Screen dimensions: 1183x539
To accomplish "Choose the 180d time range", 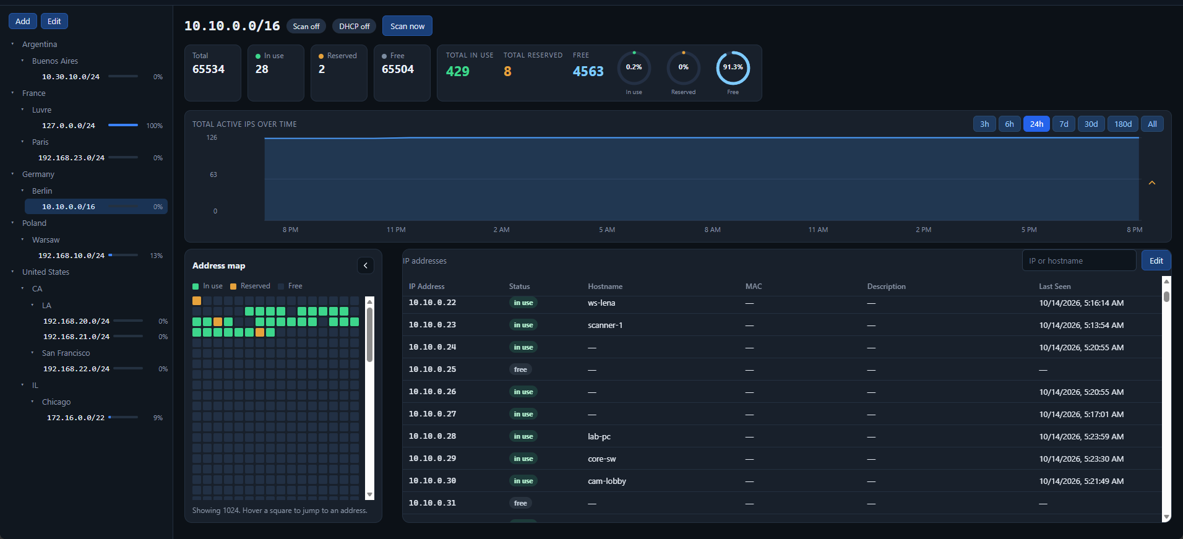I will [x=1123, y=124].
